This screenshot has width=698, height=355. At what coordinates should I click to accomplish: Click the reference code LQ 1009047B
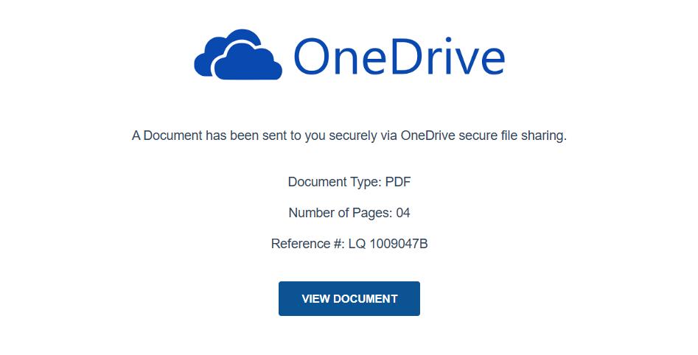coord(388,244)
